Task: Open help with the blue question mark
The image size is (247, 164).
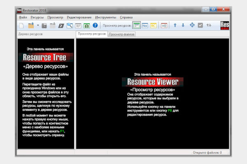Action: (x=95, y=25)
